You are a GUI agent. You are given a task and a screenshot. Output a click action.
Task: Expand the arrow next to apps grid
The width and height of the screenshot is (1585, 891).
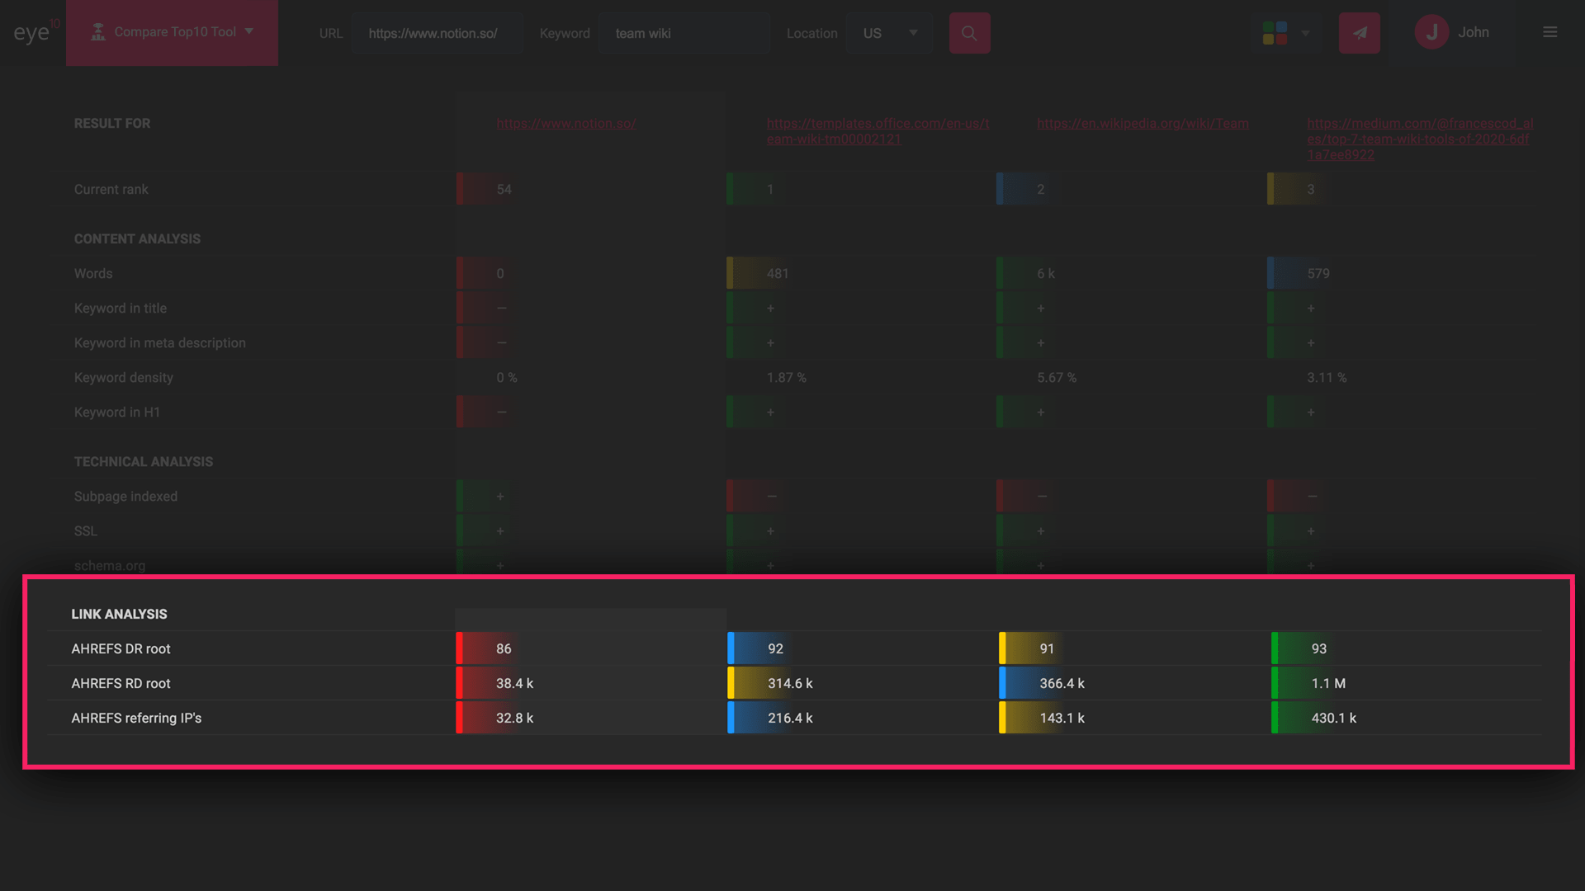[1305, 33]
